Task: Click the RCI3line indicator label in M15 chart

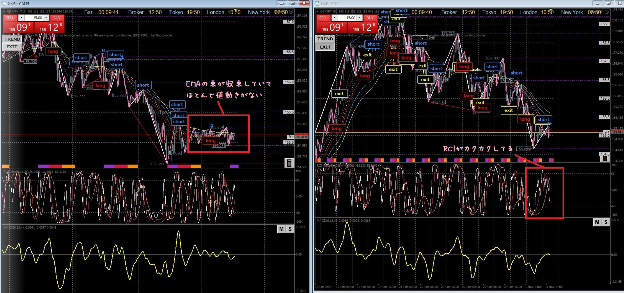Action: click(x=35, y=172)
